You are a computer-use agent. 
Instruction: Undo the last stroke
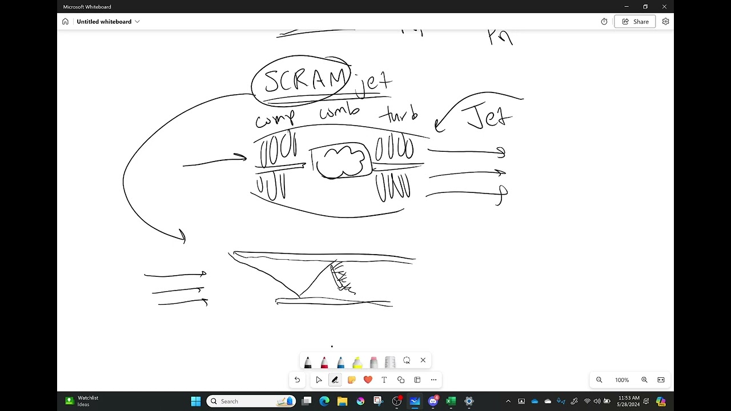coord(297,380)
